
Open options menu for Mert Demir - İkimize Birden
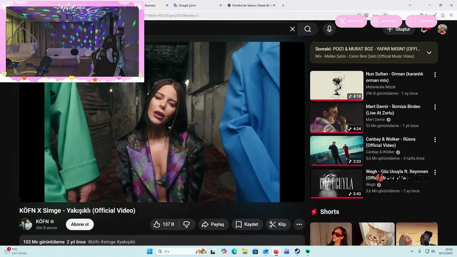(x=435, y=107)
